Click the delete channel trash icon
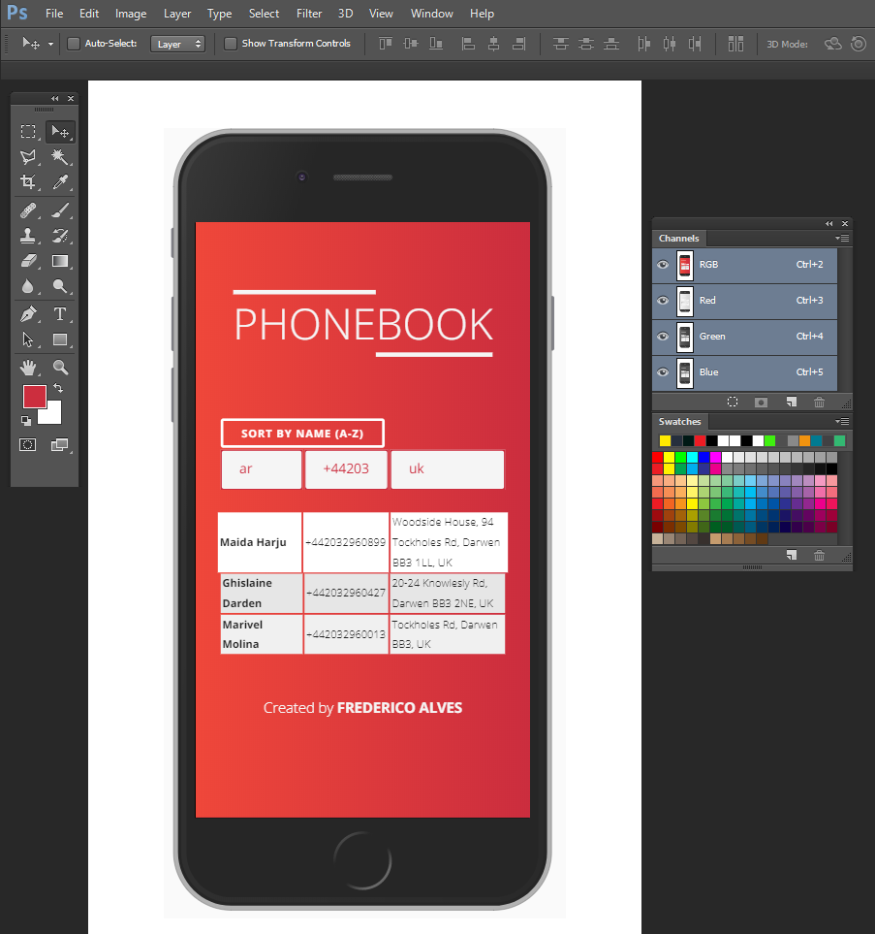Screen dimensions: 875x934 pos(819,402)
